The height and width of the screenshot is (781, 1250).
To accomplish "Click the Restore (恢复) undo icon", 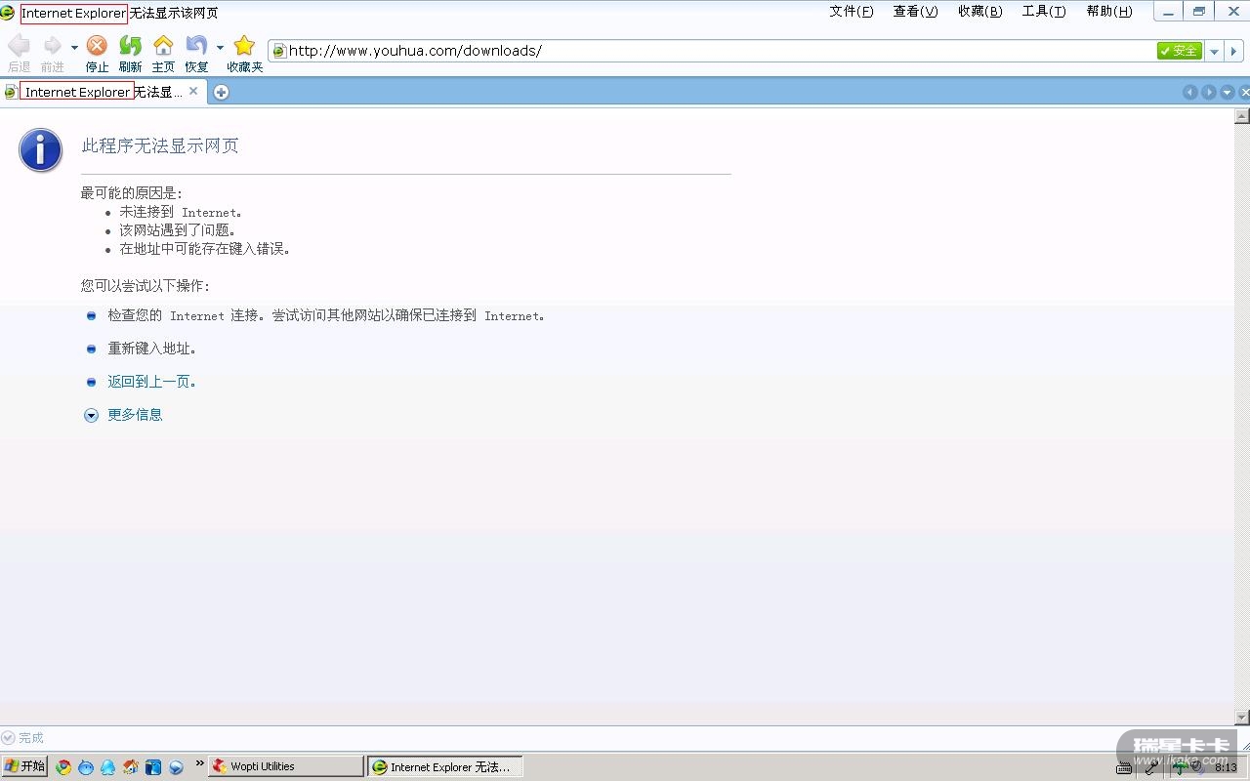I will click(x=196, y=46).
